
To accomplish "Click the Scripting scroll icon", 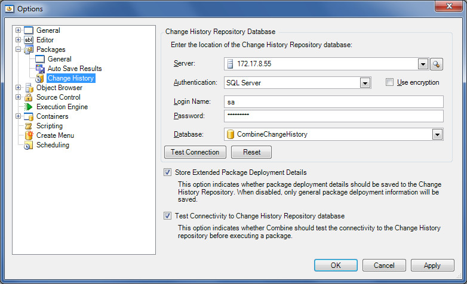I will pyautogui.click(x=29, y=126).
